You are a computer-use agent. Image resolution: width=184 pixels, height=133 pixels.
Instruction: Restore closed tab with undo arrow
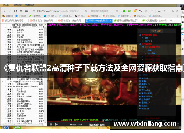(x=141, y=11)
